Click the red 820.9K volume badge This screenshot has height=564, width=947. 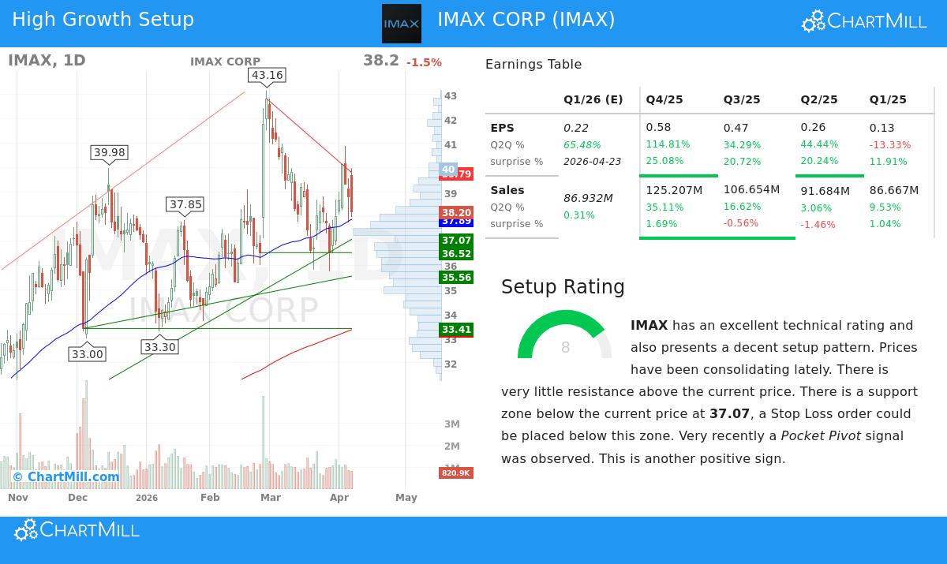point(455,472)
